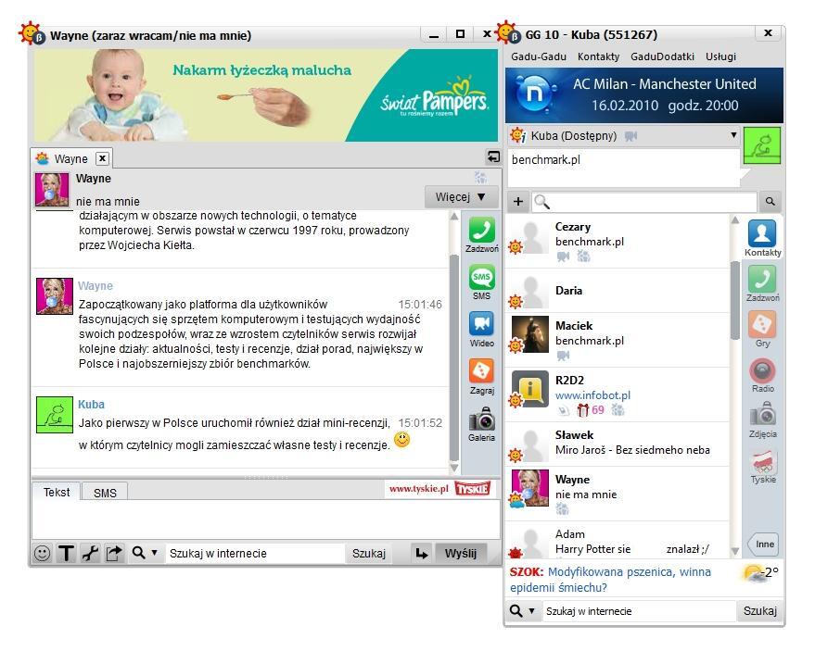
Task: Open the Kontakty menu in menu bar
Action: coord(598,56)
